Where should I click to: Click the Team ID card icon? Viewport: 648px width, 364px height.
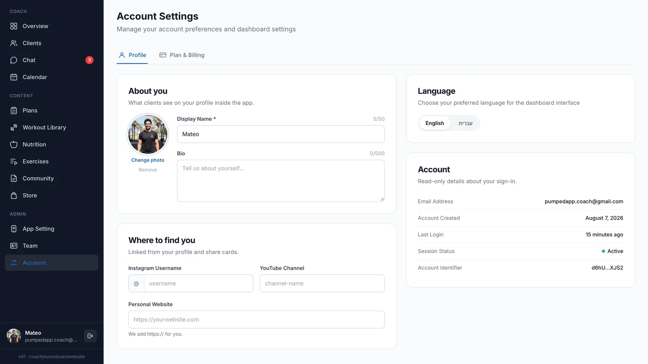pyautogui.click(x=14, y=245)
